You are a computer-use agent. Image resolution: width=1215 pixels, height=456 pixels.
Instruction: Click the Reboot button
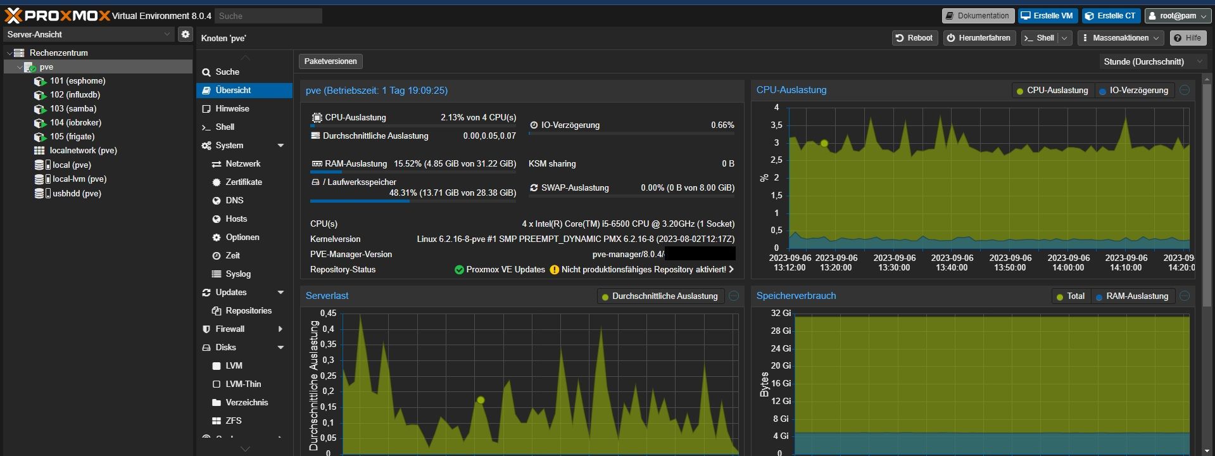[914, 38]
